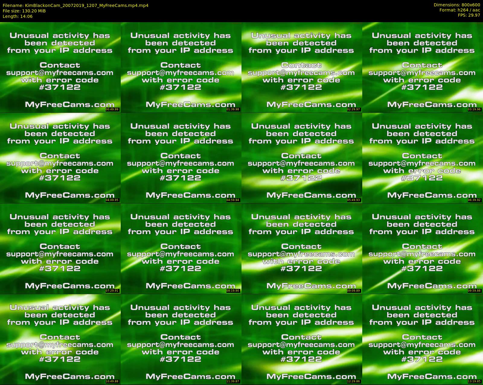The image size is (483, 385).
Task: Pick the frame thumbnail at 08:19.90
Action: [181, 248]
